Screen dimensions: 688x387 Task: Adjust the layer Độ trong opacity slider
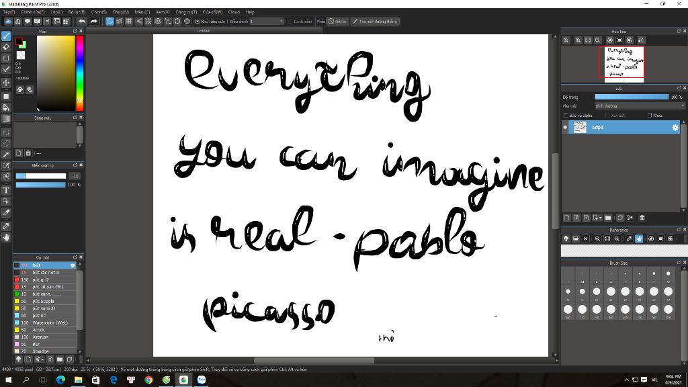point(632,97)
